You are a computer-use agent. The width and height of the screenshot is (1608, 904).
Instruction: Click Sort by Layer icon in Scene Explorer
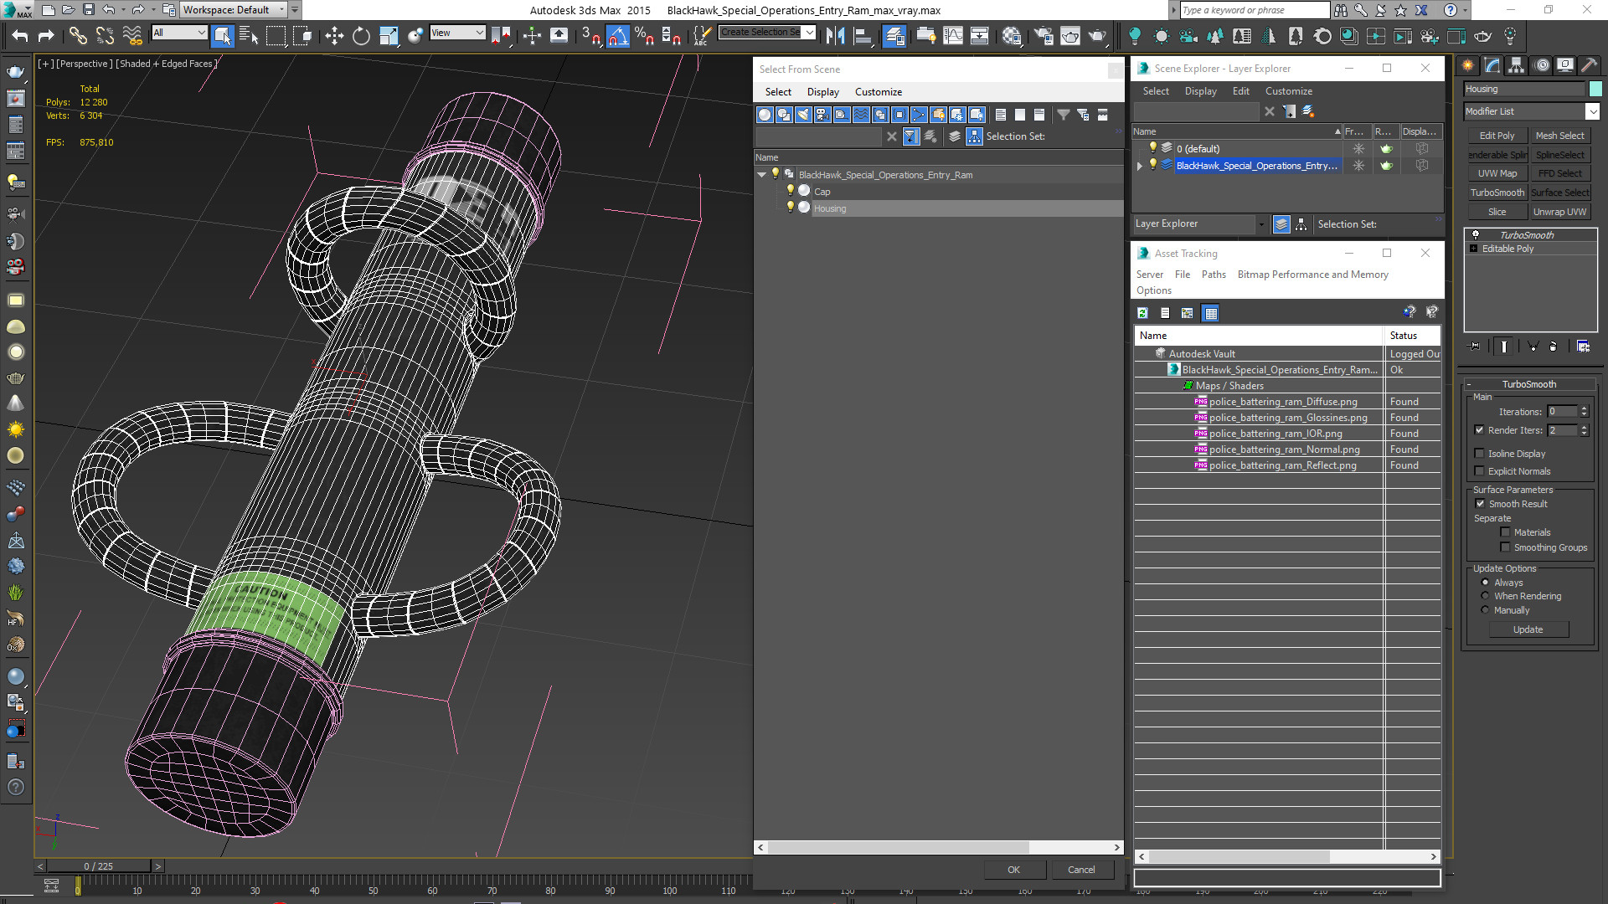click(x=1281, y=224)
